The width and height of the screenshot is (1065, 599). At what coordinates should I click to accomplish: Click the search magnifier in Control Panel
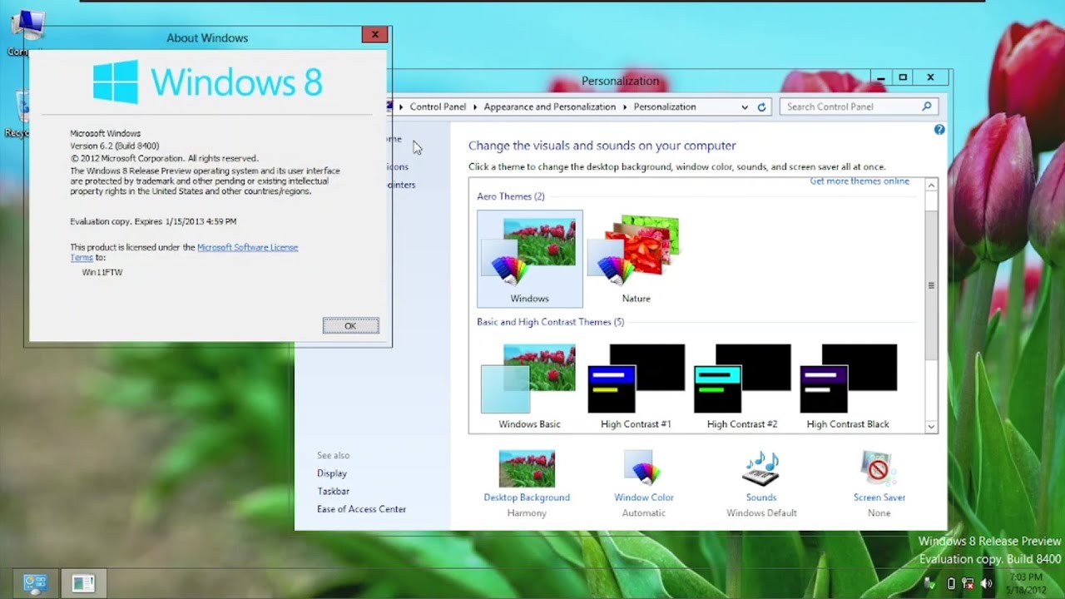927,106
